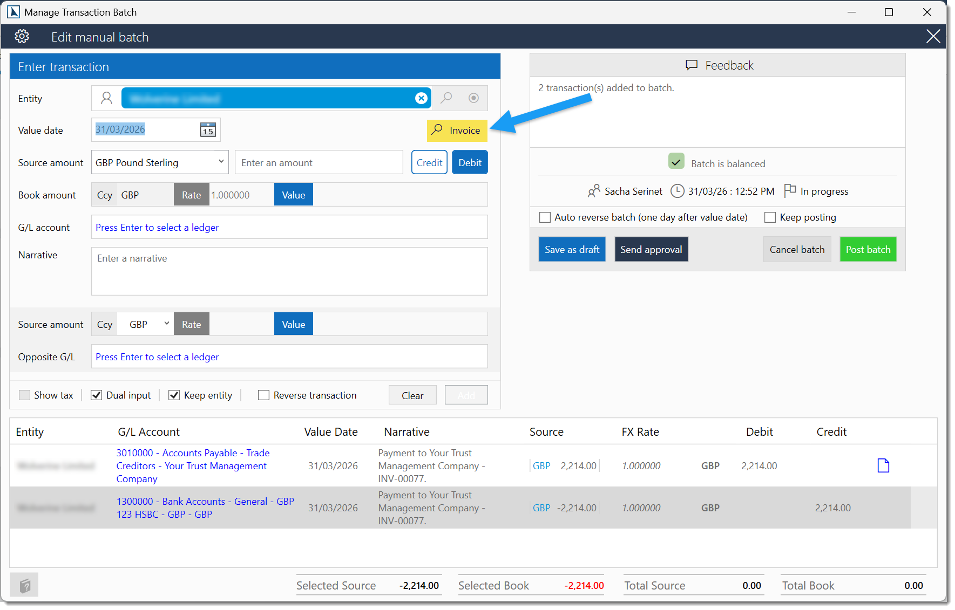
Task: Open the settings gear in the header
Action: pyautogui.click(x=22, y=36)
